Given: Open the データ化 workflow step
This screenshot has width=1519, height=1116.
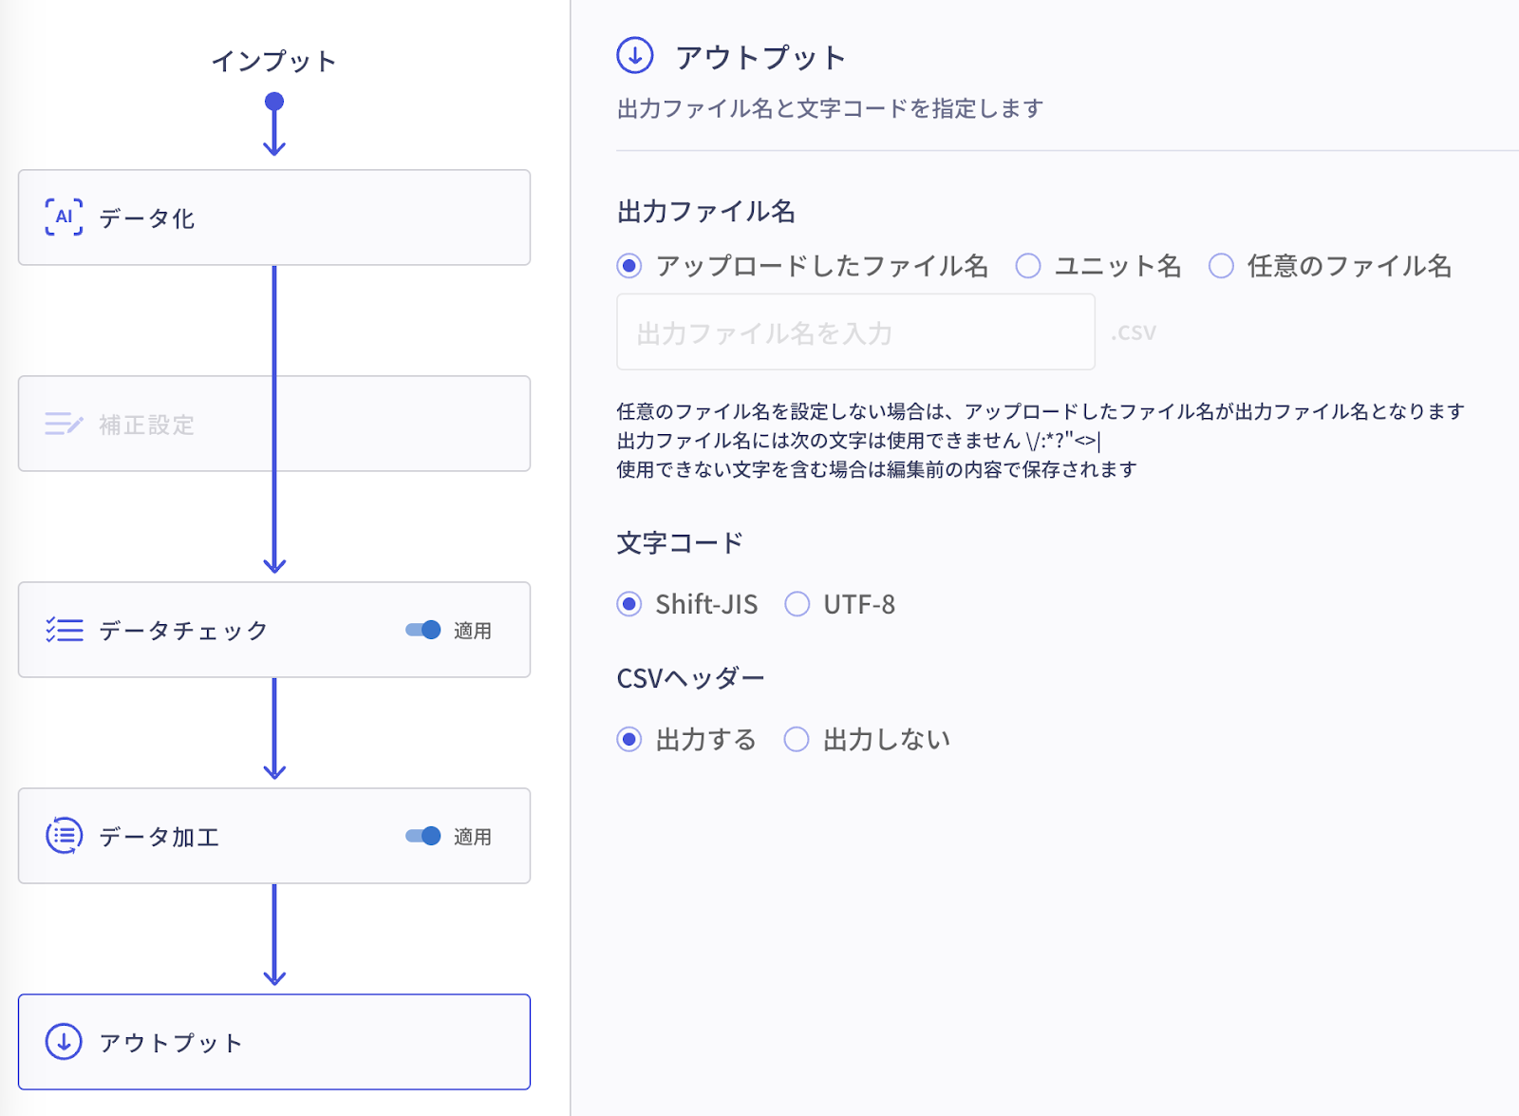Looking at the screenshot, I should 274,218.
